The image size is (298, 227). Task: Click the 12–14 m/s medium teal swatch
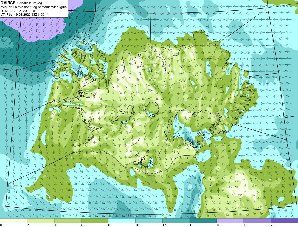176,220
